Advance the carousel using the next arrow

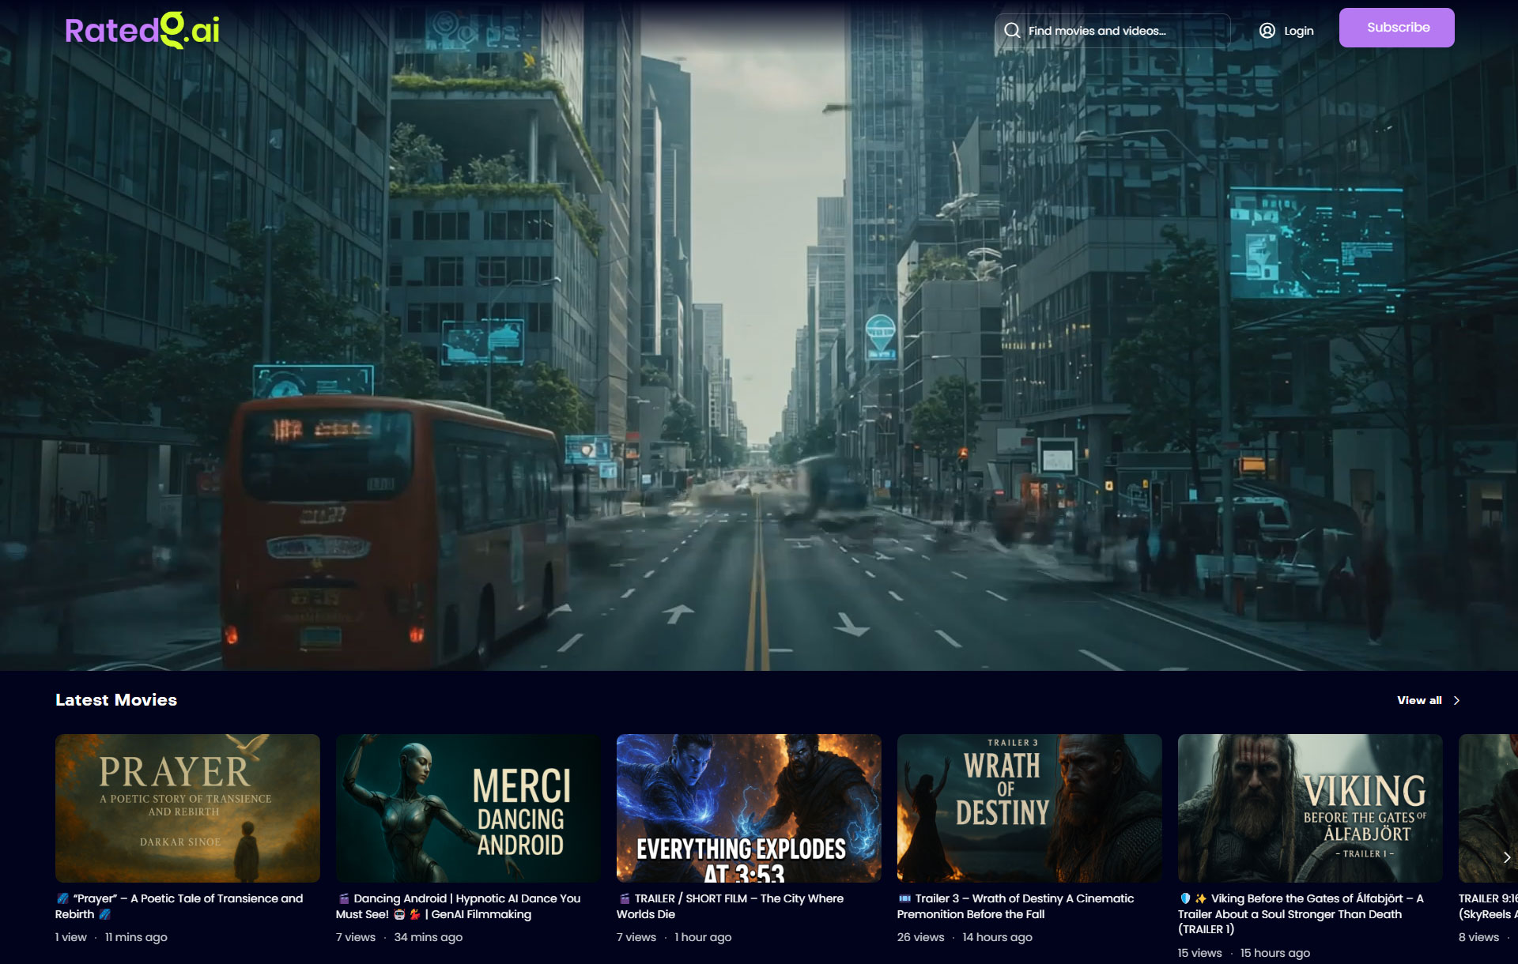1506,856
